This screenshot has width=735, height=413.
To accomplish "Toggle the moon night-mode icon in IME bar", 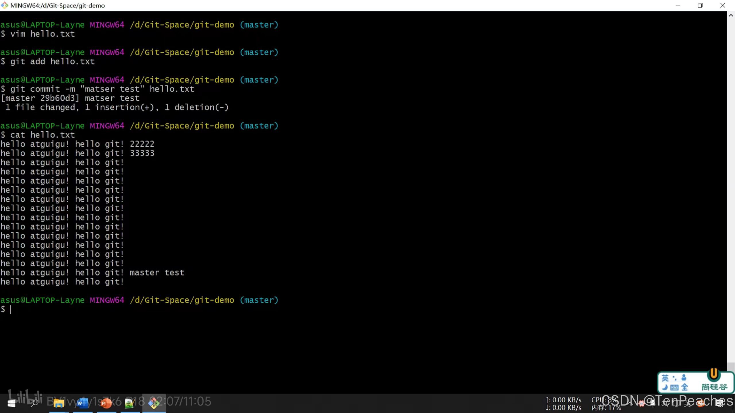I will (x=665, y=387).
